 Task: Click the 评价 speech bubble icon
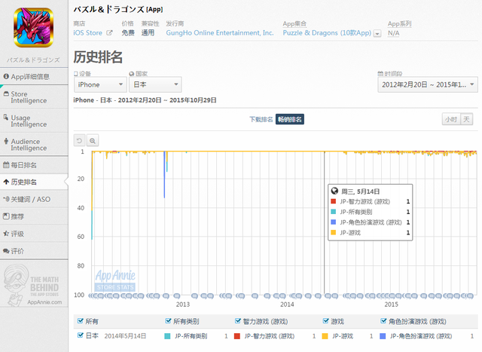(x=6, y=251)
